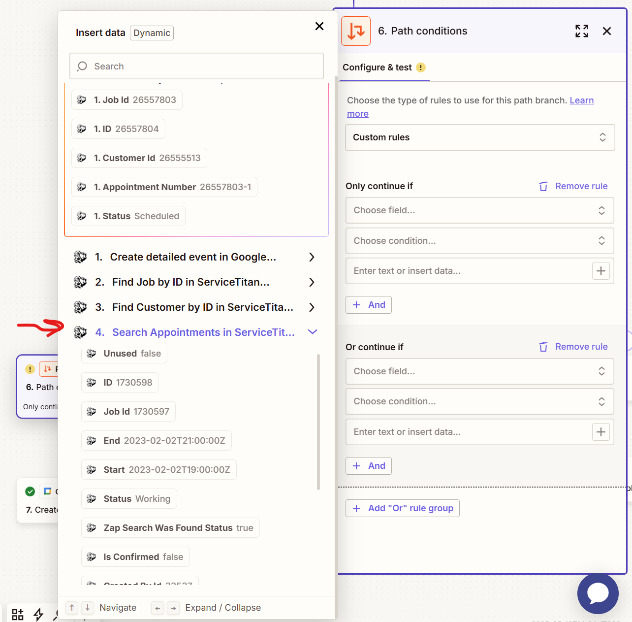Viewport: 632px width, 622px height.
Task: Expand step 2 Find Job by ID in ServiceTitan
Action: [x=312, y=282]
